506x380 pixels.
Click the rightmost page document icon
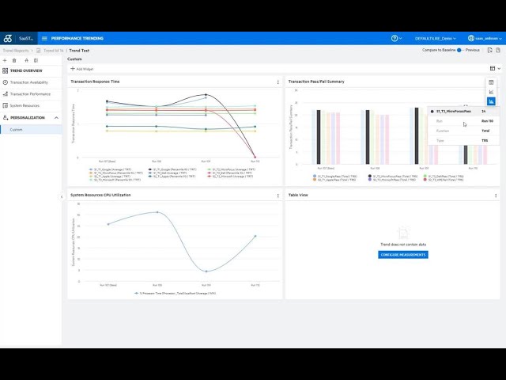coord(498,50)
